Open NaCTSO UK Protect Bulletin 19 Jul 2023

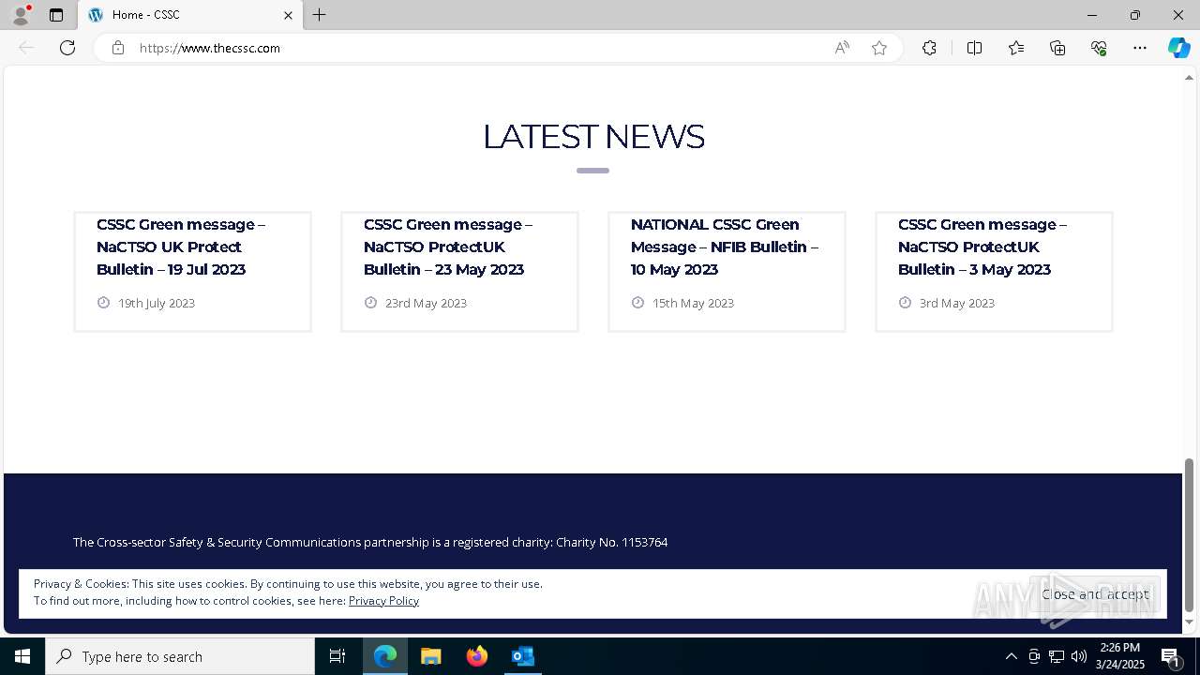[x=181, y=247]
